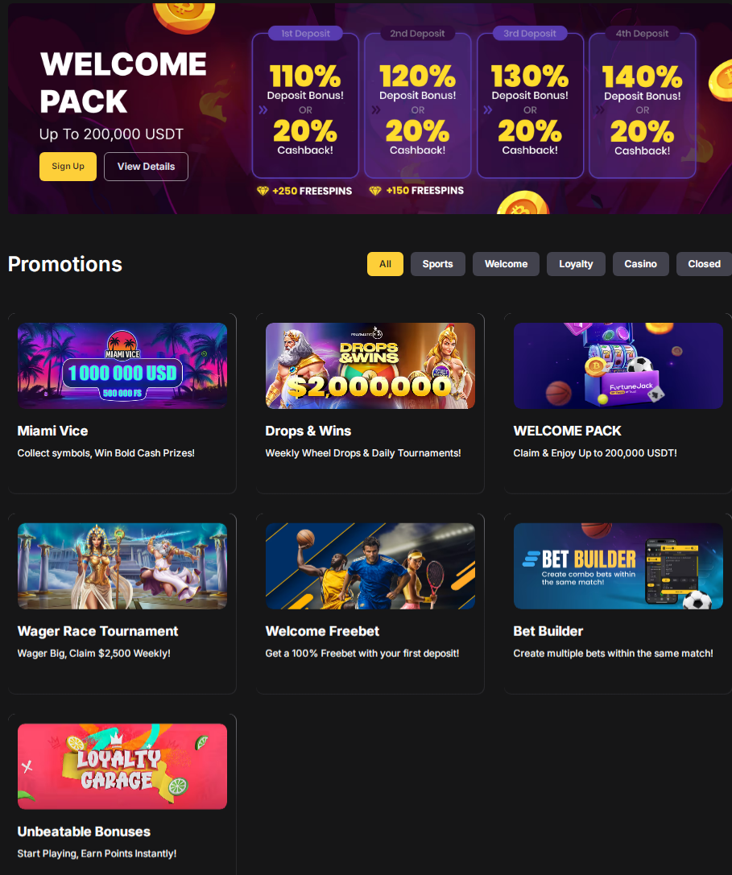This screenshot has height=875, width=732.
Task: Click the yellow Sign Up button
Action: click(x=68, y=167)
